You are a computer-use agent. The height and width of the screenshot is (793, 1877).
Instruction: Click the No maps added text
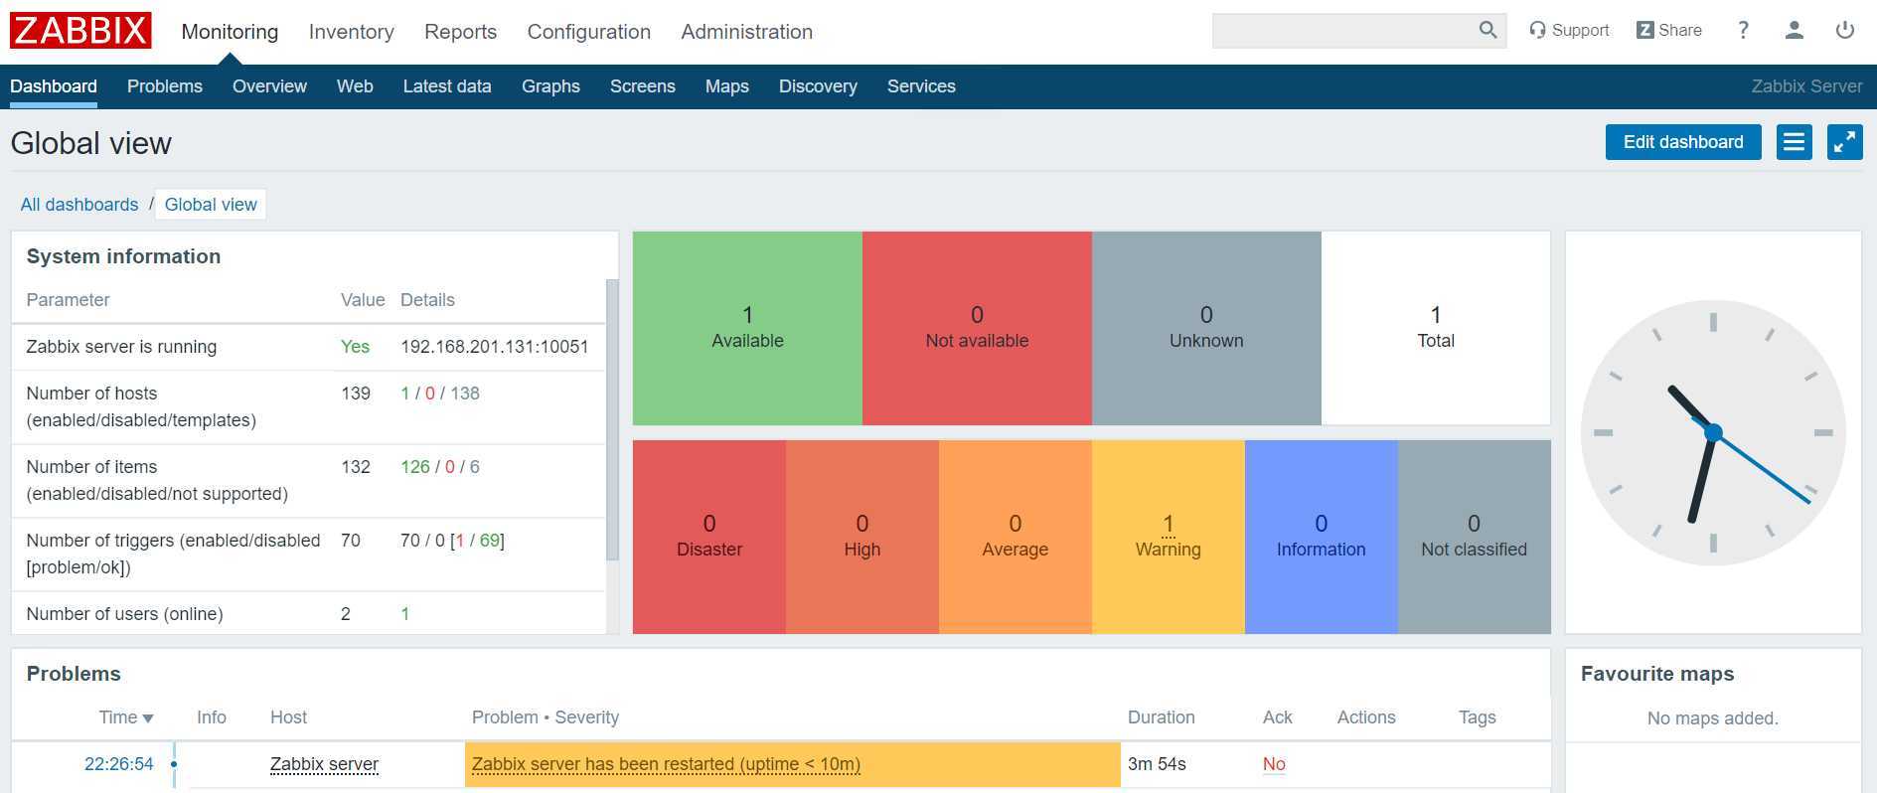click(1712, 718)
